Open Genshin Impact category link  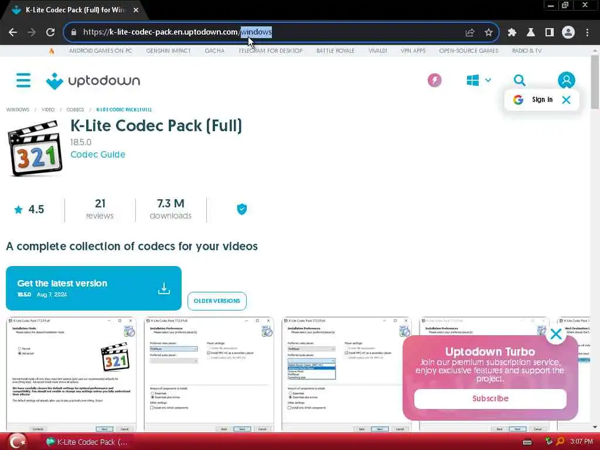168,50
